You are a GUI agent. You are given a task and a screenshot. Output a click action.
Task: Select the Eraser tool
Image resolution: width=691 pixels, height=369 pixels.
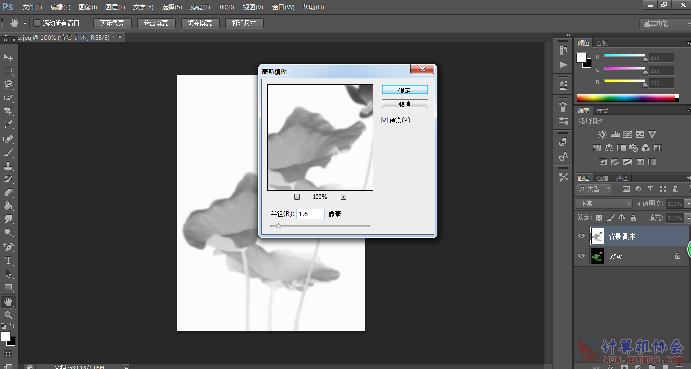coord(8,193)
